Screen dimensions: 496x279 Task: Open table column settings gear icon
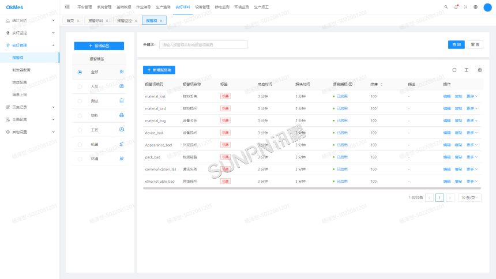click(x=479, y=70)
